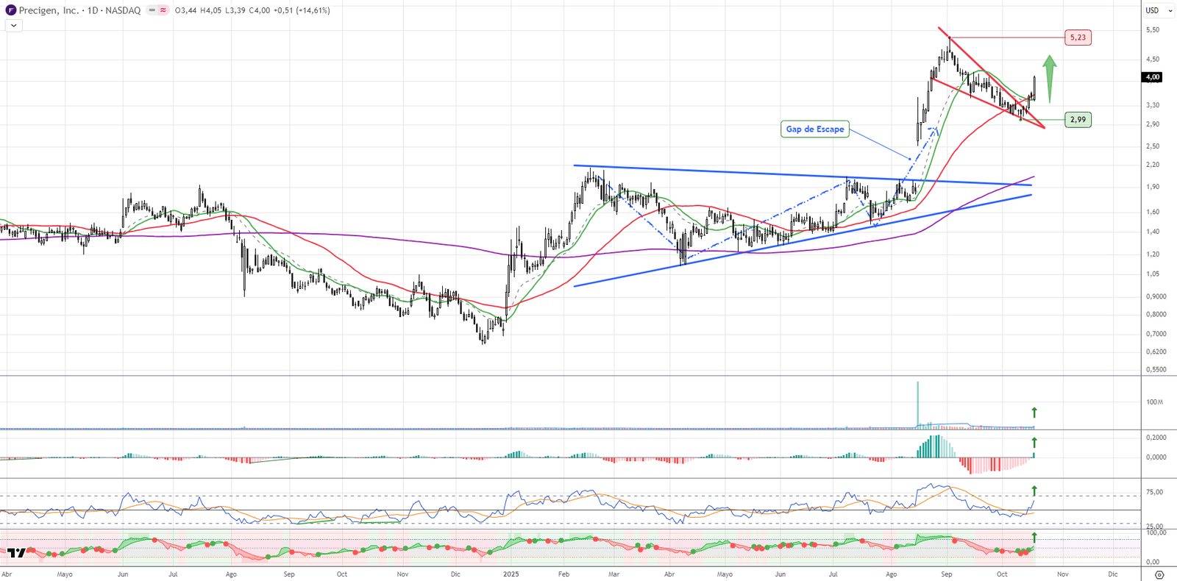This screenshot has width=1177, height=581.
Task: Open the USD currency dropdown
Action: pos(1159,10)
